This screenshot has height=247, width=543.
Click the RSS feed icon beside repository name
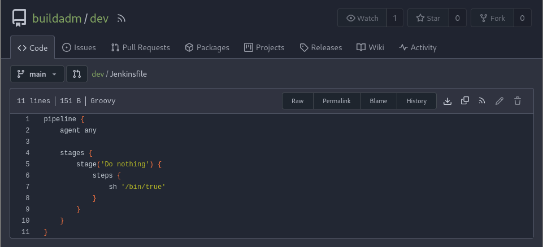(121, 19)
